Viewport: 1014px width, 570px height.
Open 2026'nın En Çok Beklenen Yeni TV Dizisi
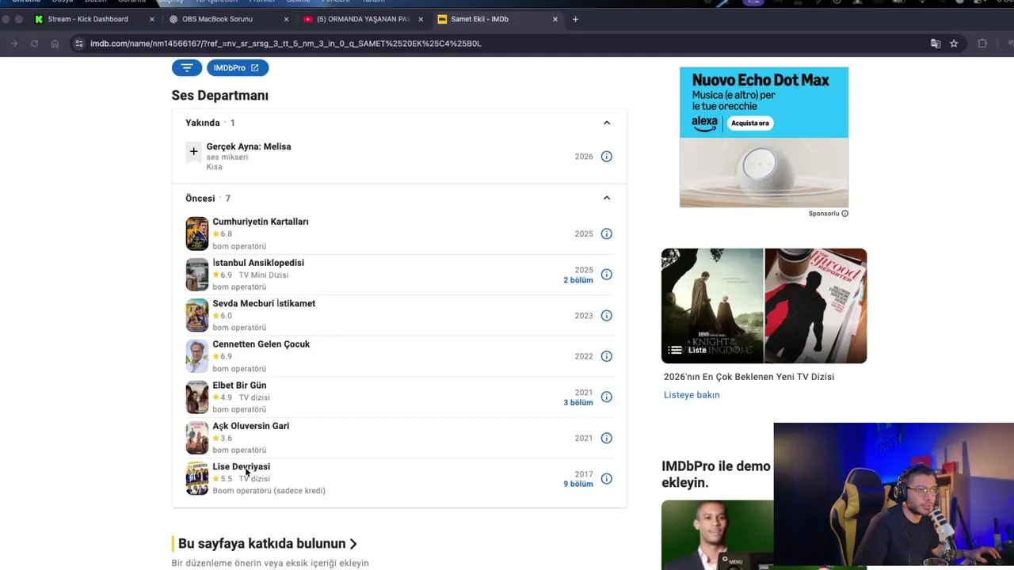749,377
